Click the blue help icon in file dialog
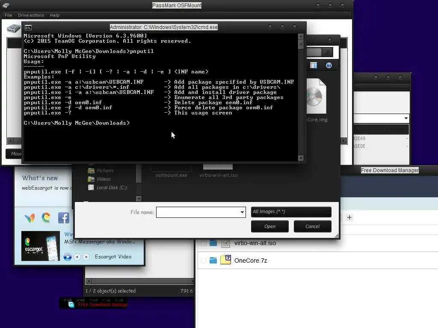The height and width of the screenshot is (328, 438). tap(329, 65)
